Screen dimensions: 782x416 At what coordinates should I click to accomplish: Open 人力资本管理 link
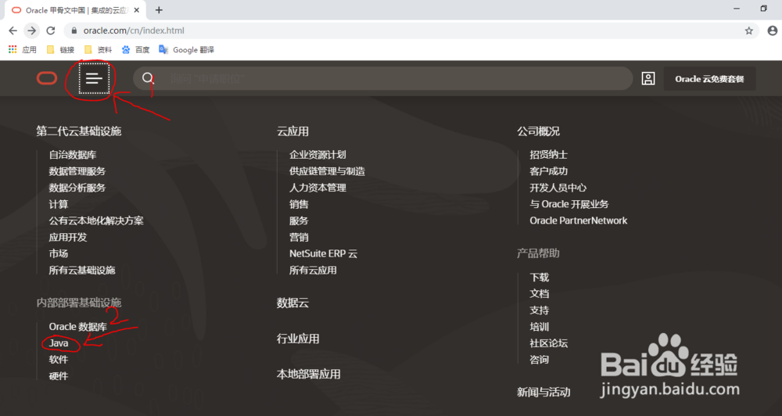(x=317, y=188)
